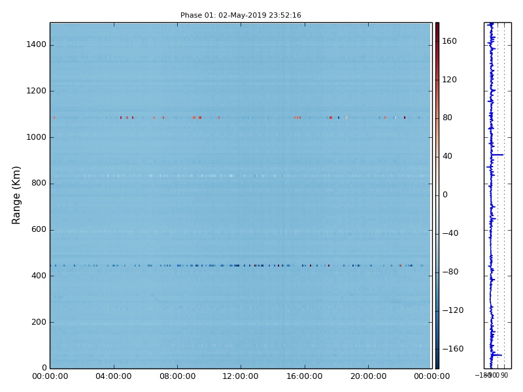Screen dimensions: 523x392
Task: Click the −120 colorbar label
Action: coord(453,310)
